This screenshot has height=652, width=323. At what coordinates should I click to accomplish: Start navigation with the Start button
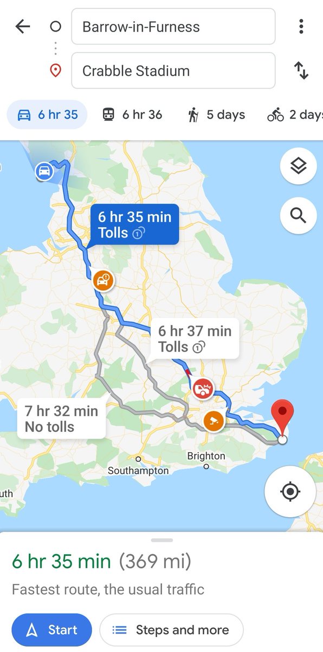52,630
